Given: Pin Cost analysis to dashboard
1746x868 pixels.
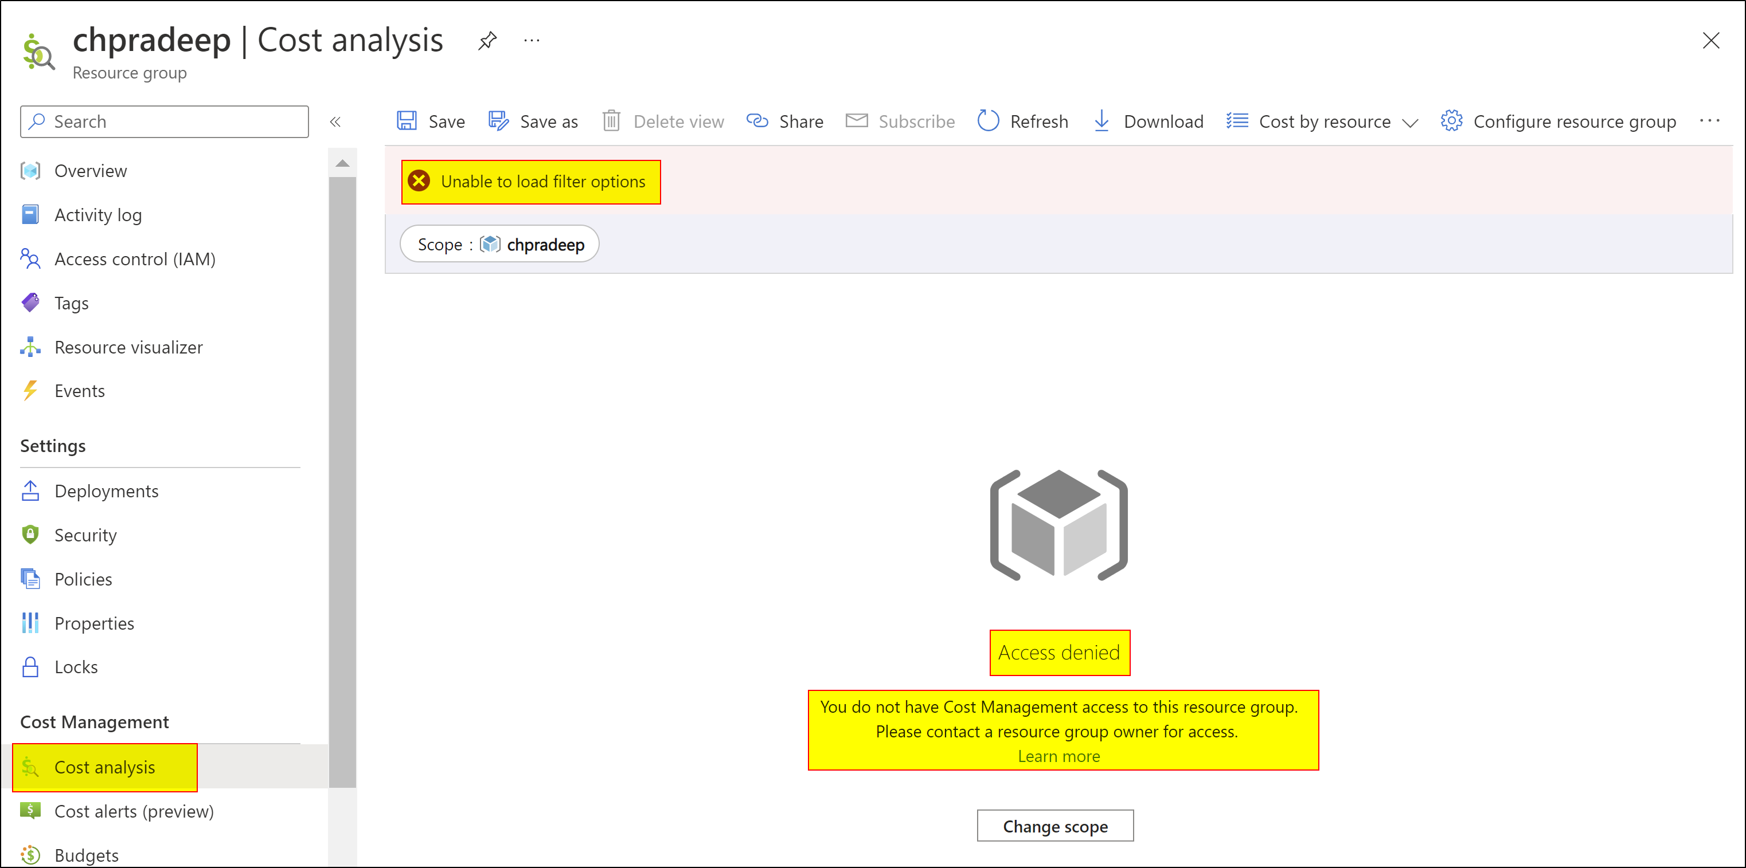Looking at the screenshot, I should tap(487, 41).
